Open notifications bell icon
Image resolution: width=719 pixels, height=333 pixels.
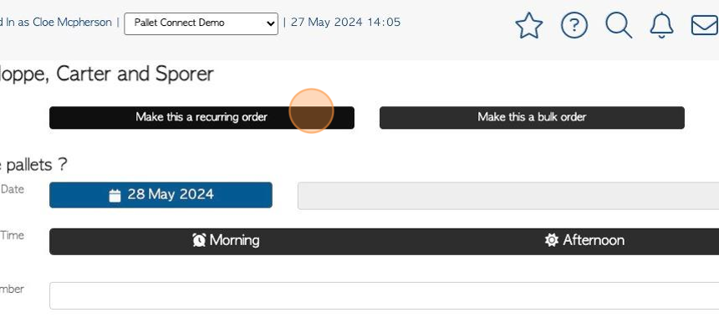[661, 25]
